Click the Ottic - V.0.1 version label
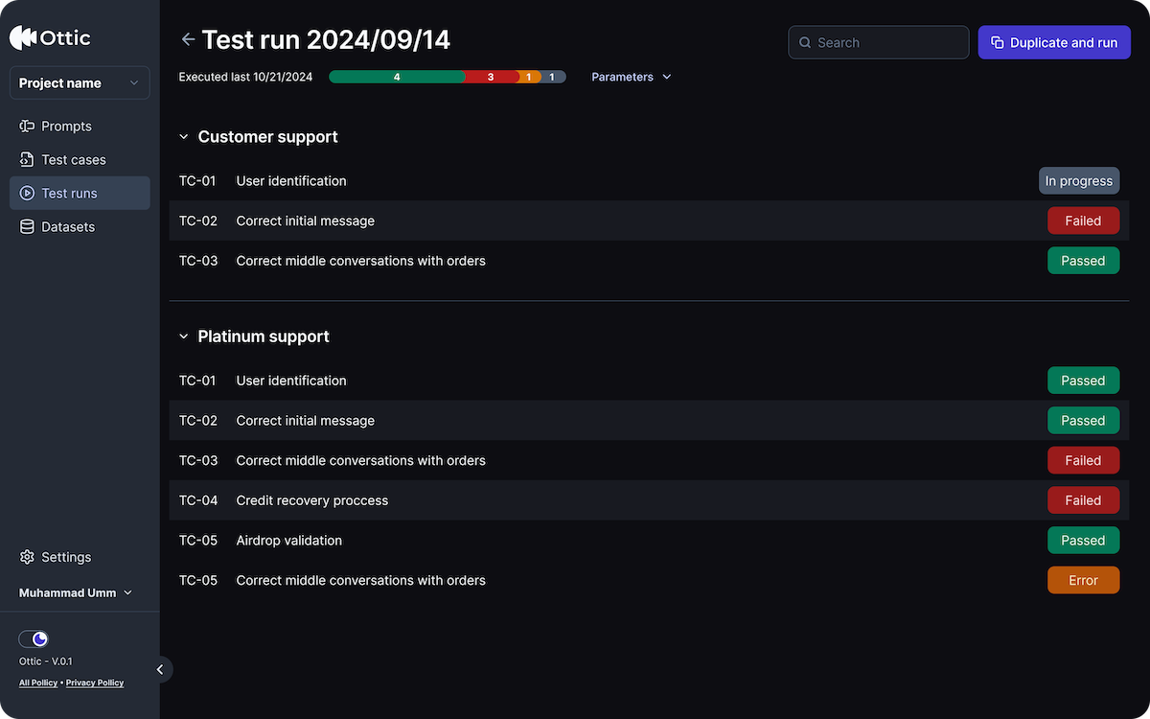The height and width of the screenshot is (719, 1150). (45, 661)
